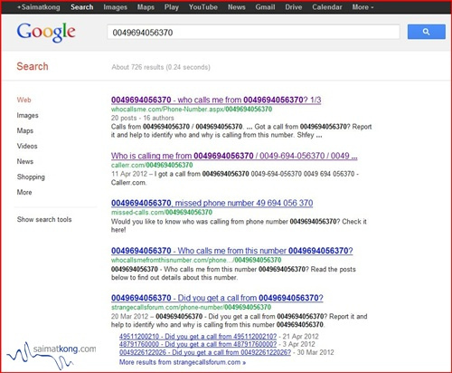Select Videos filter in left sidebar
This screenshot has height=373, width=452.
(27, 146)
